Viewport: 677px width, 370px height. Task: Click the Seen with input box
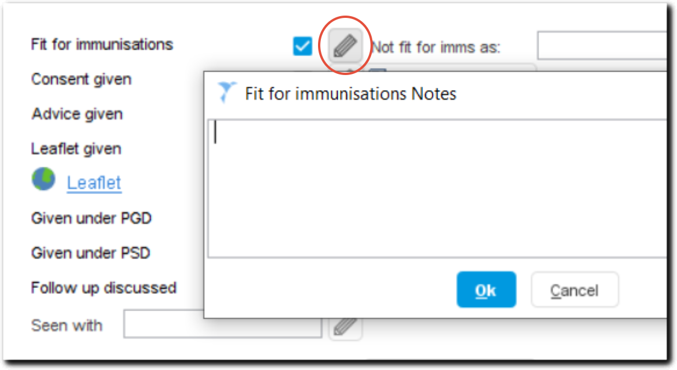coord(222,325)
